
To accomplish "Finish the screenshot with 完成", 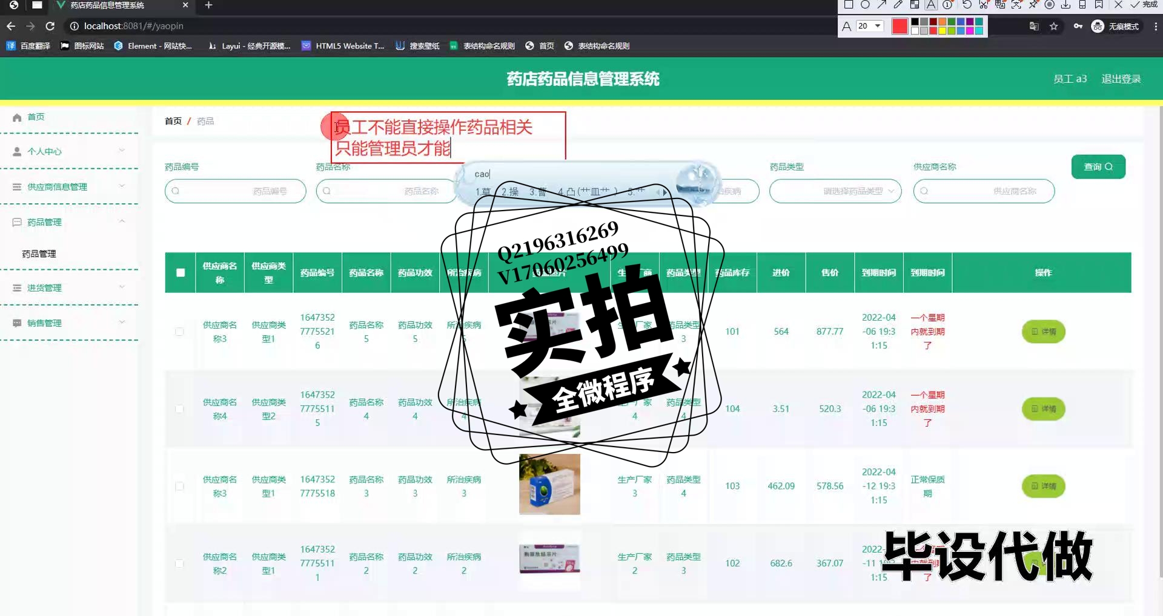I will 1144,4.
